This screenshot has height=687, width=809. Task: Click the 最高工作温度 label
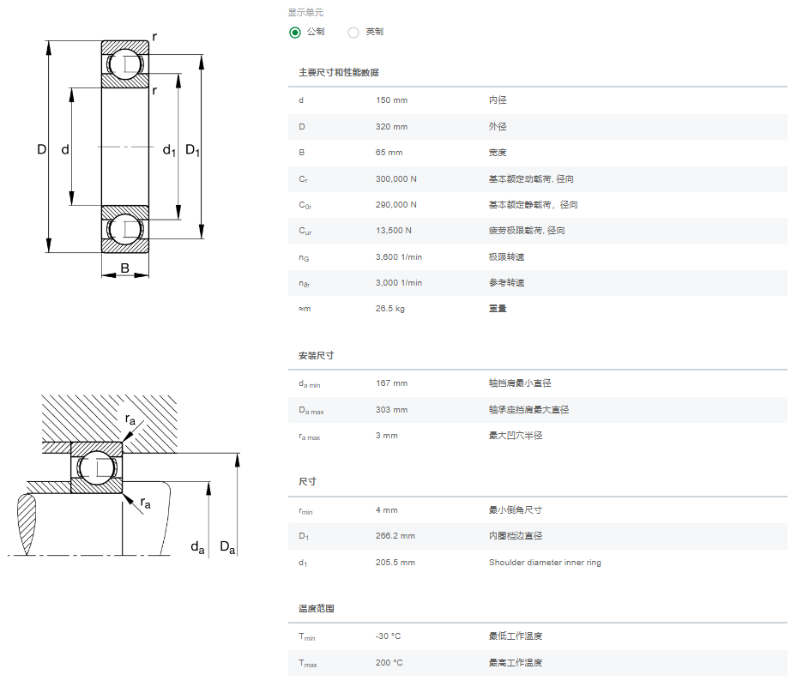click(516, 663)
